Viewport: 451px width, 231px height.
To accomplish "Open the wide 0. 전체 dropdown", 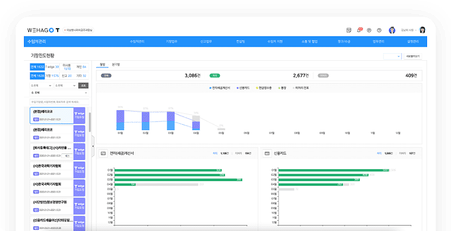I will (x=59, y=93).
